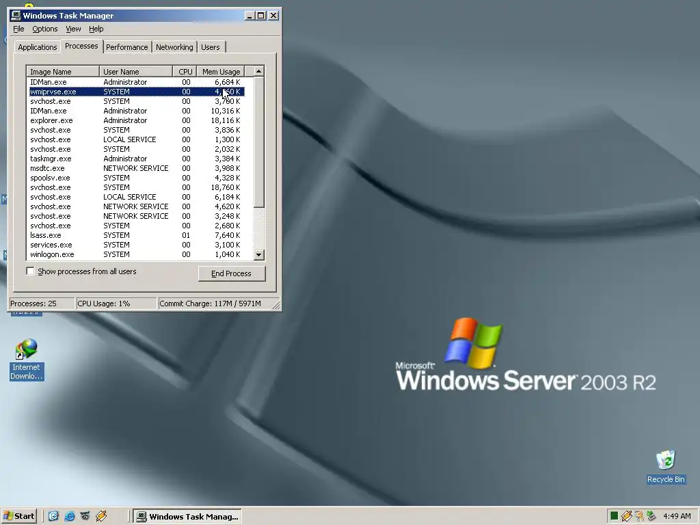Select svchost.exe row using 4,620 K

(135, 206)
